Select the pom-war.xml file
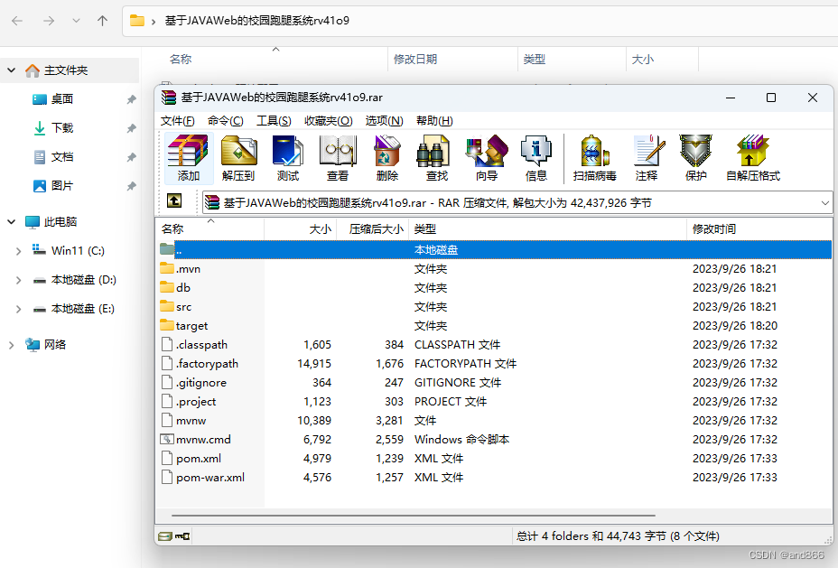Screen dimensions: 838x568 (x=494, y=477)
